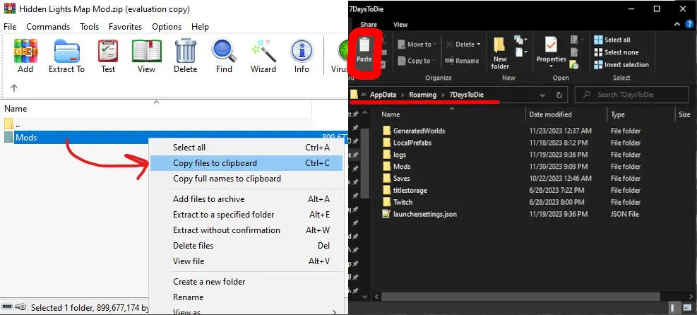Click the Edit icon in Open group
This screenshot has width=697, height=315.
point(574,52)
